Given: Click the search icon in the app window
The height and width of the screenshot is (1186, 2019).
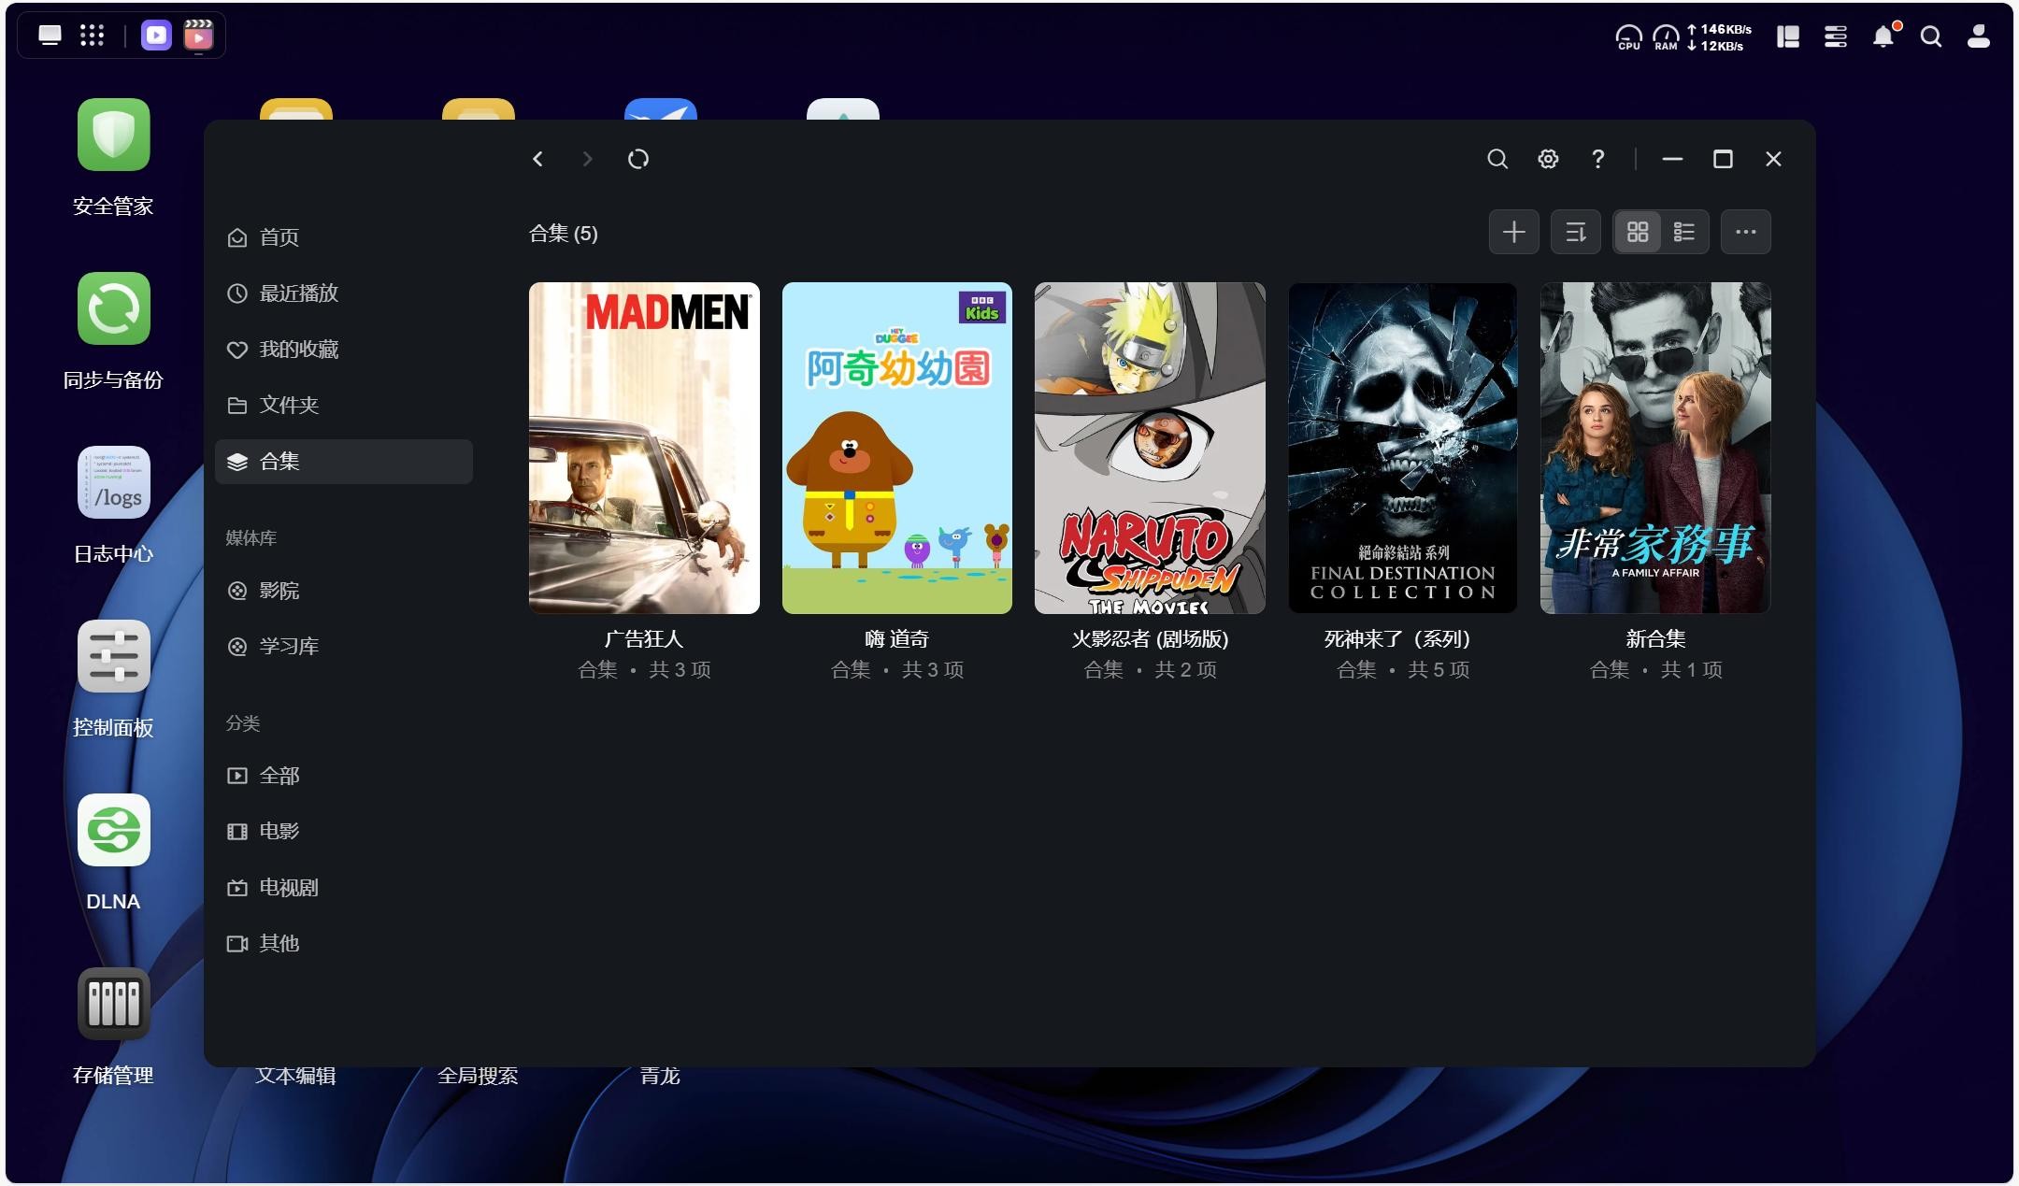Looking at the screenshot, I should click(1497, 159).
